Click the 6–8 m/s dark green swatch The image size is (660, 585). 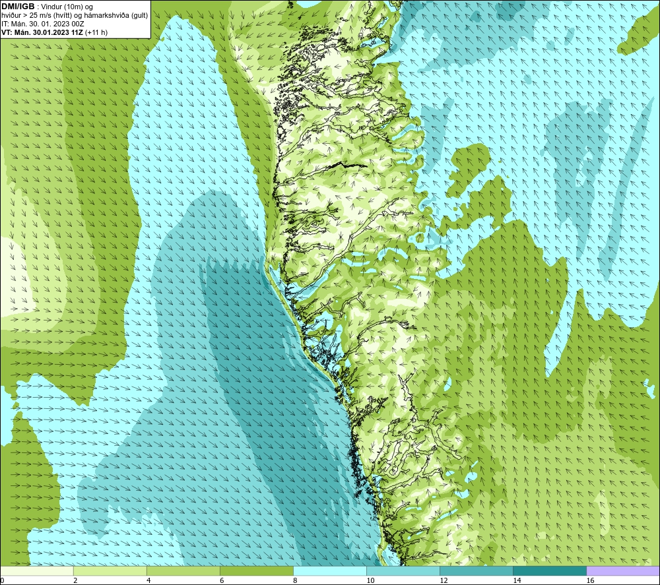tap(256, 570)
